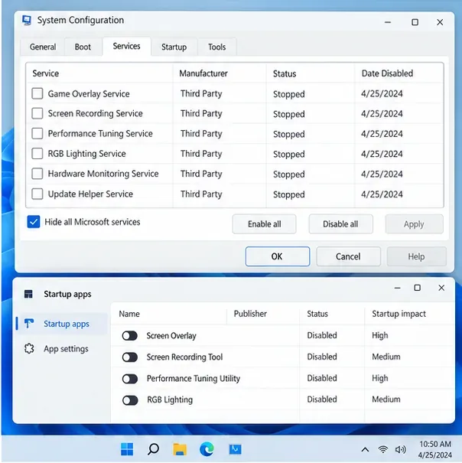
Task: Sort by the Publisher column header
Action: pos(250,314)
